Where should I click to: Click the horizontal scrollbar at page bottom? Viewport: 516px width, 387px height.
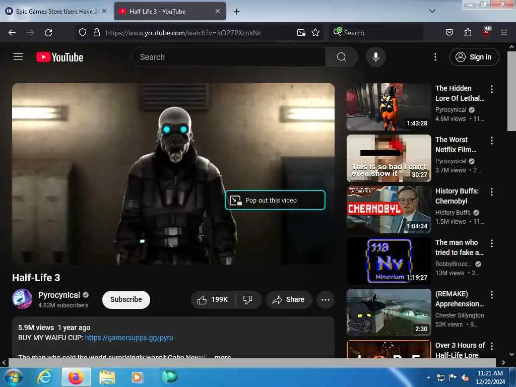coord(252,362)
